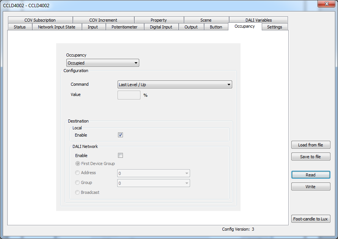Screen dimensions: 338x239
Task: Go to the DALI Variables tab
Action: [258, 20]
